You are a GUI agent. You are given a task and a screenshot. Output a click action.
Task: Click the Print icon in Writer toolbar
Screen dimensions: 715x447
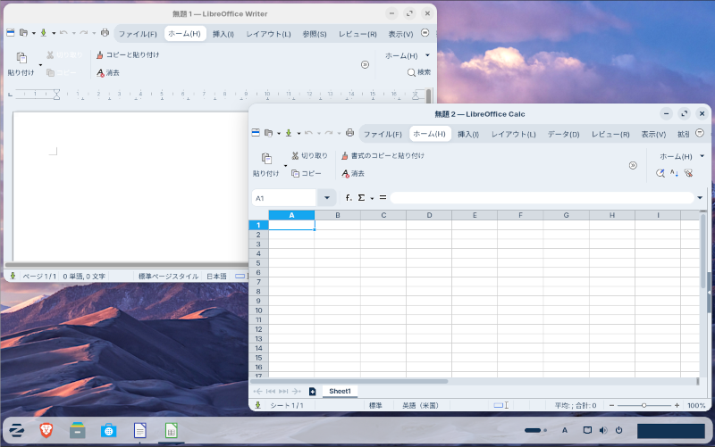[105, 32]
